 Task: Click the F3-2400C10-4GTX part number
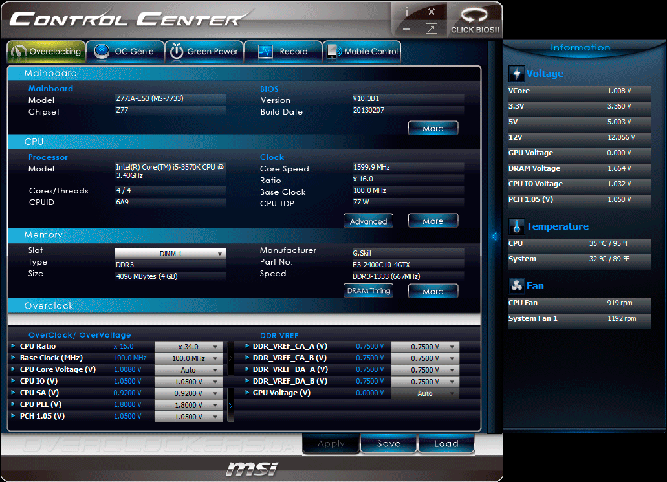coord(408,265)
